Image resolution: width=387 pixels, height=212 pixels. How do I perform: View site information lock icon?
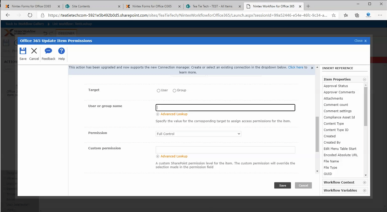click(x=42, y=15)
